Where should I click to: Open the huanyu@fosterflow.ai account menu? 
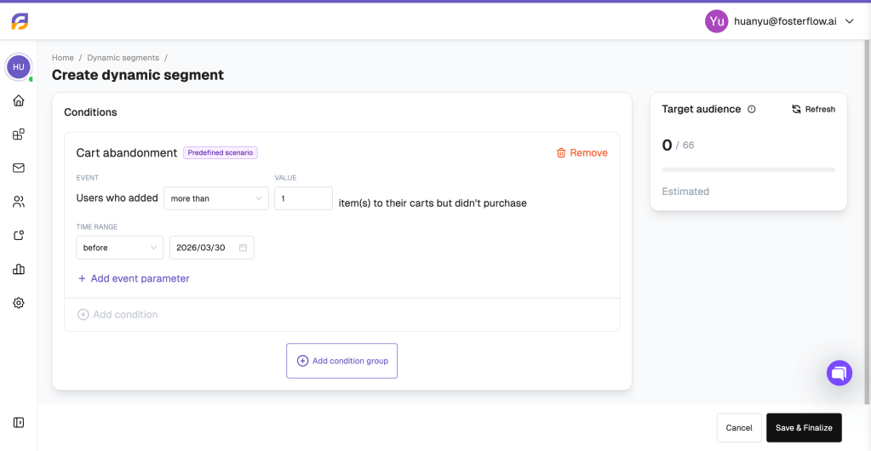(779, 21)
